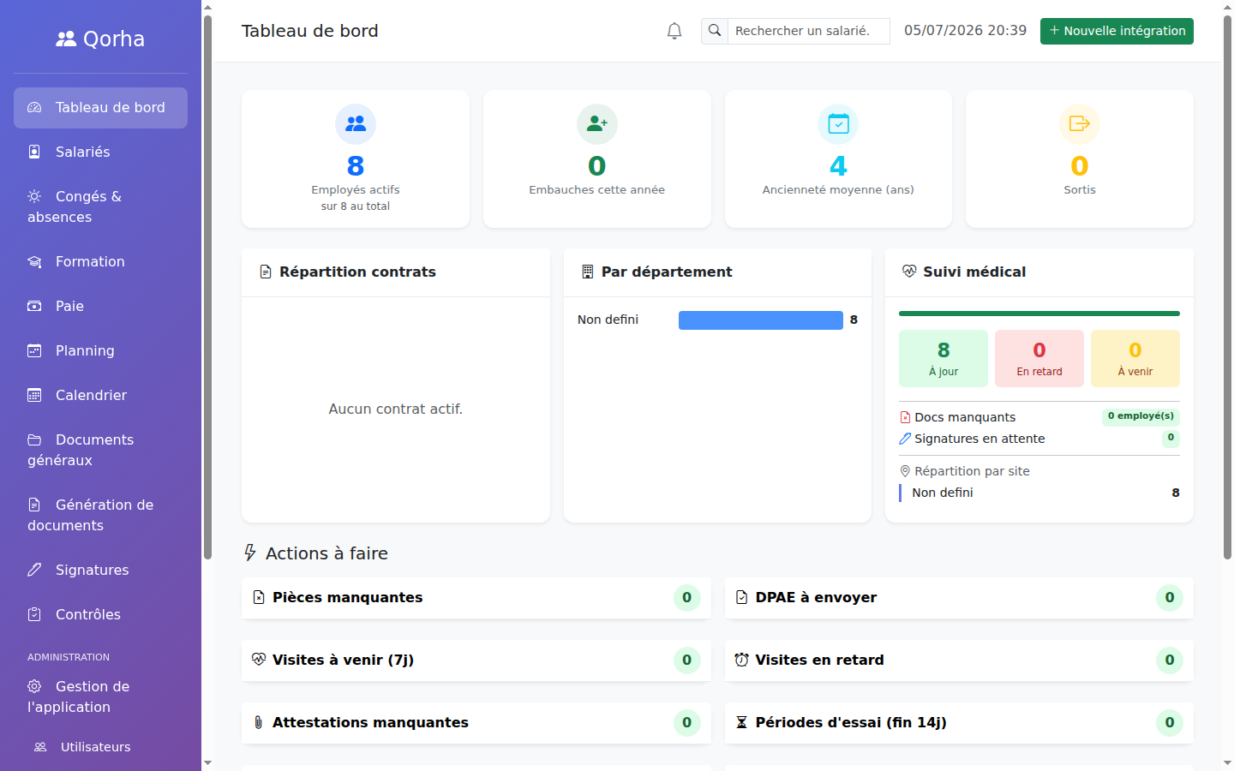Click the Embauches person-plus icon
This screenshot has height=771, width=1234.
pos(597,124)
